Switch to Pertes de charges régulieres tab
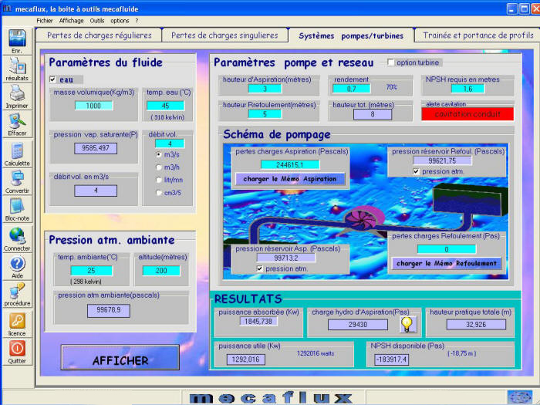540x405 pixels. [x=100, y=35]
